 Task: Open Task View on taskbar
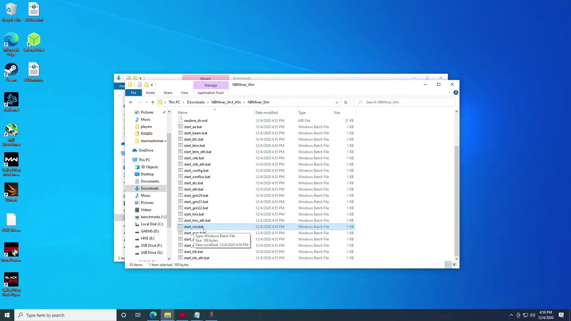click(138, 315)
